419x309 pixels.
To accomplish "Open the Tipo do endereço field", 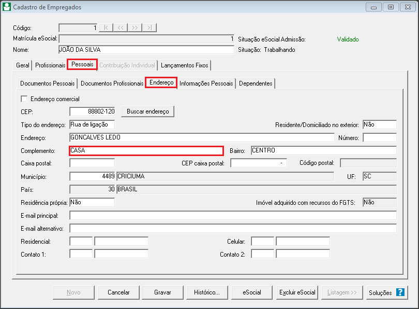I will click(92, 124).
